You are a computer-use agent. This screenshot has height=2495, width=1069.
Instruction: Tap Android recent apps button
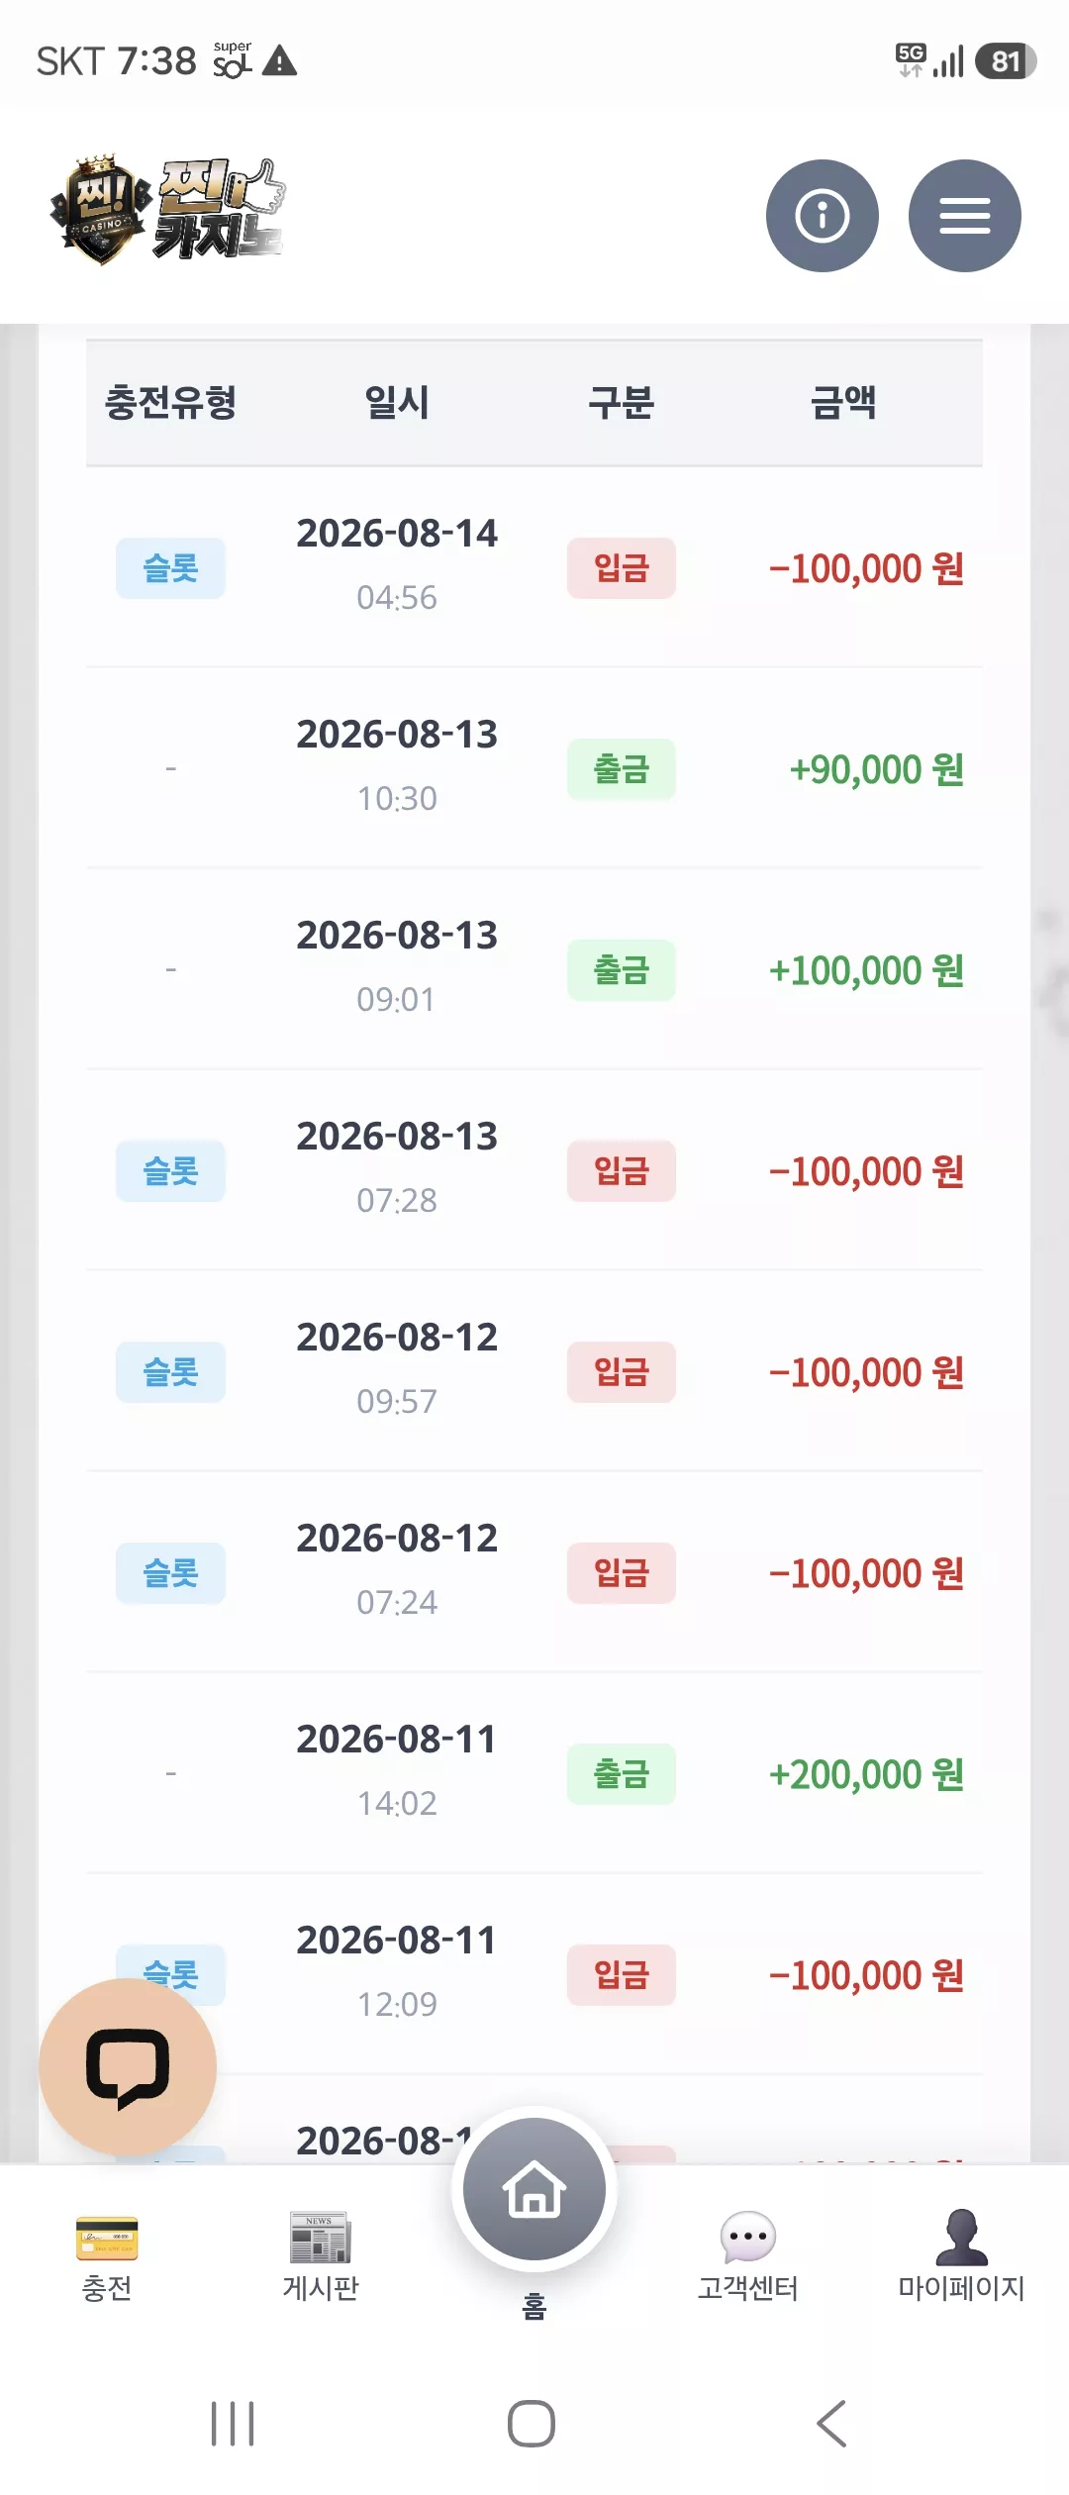233,2424
